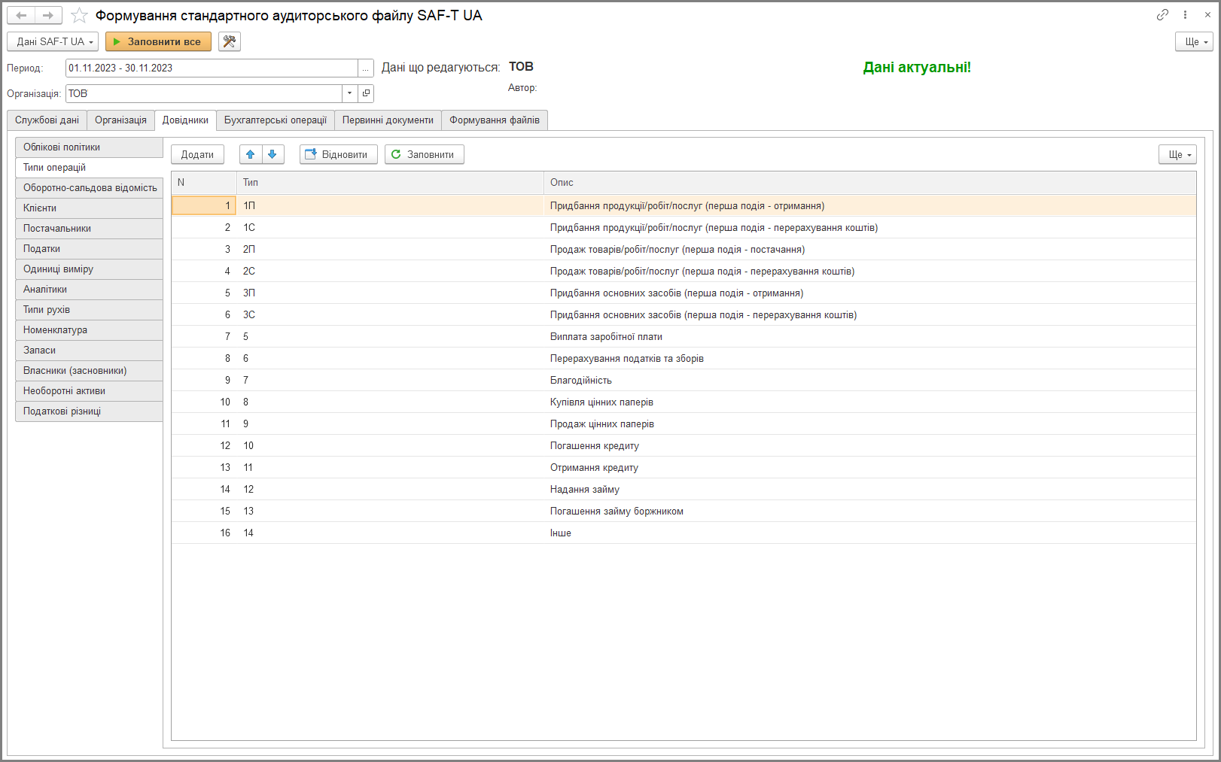Switch to the Службові дані tab
The image size is (1221, 762).
point(47,120)
